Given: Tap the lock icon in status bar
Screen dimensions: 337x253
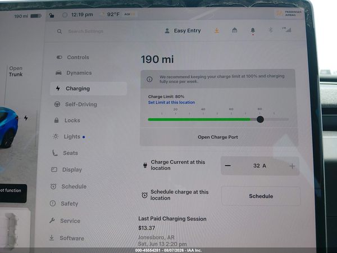Looking at the screenshot, I should 52,15.
